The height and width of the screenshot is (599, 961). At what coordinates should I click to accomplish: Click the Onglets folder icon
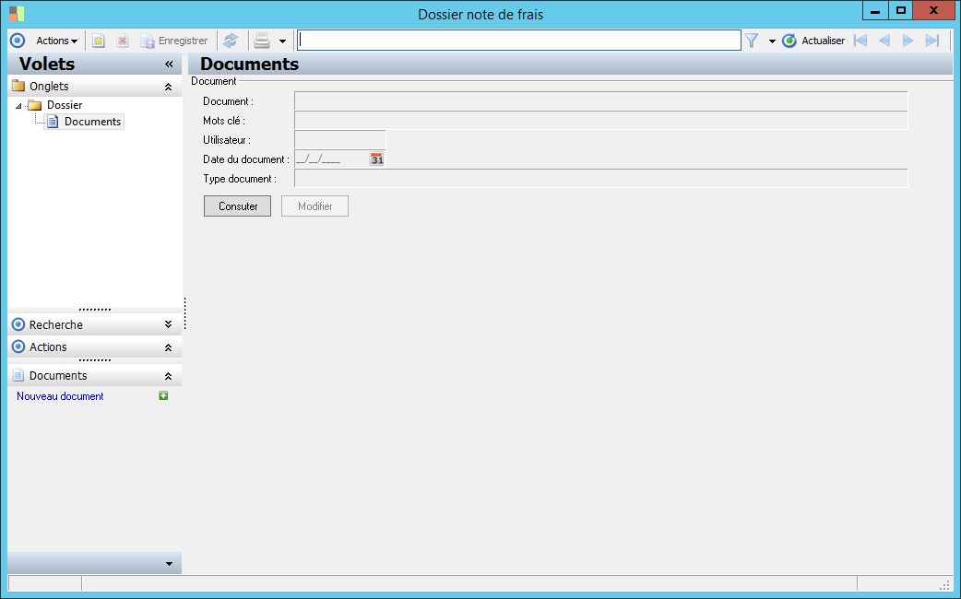pos(18,86)
